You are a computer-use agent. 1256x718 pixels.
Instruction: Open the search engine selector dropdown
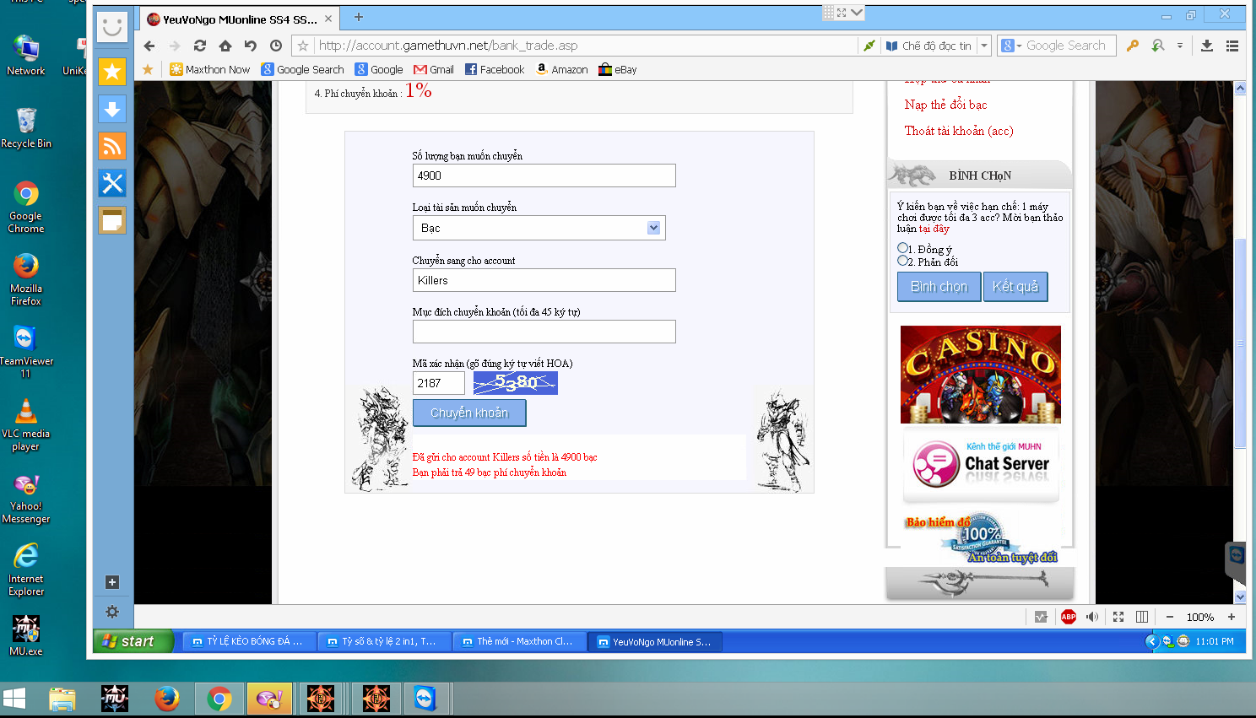tap(1011, 46)
